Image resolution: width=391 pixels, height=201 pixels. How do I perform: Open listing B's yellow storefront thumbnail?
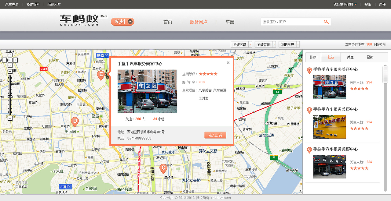coord(330,127)
